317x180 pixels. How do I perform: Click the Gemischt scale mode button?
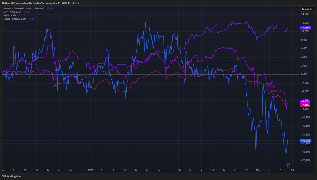pyautogui.click(x=307, y=9)
